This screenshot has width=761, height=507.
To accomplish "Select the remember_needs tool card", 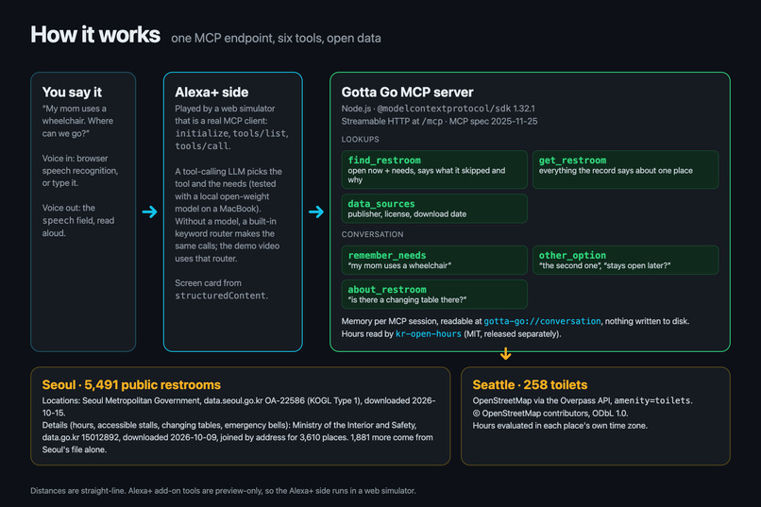I will (434, 260).
